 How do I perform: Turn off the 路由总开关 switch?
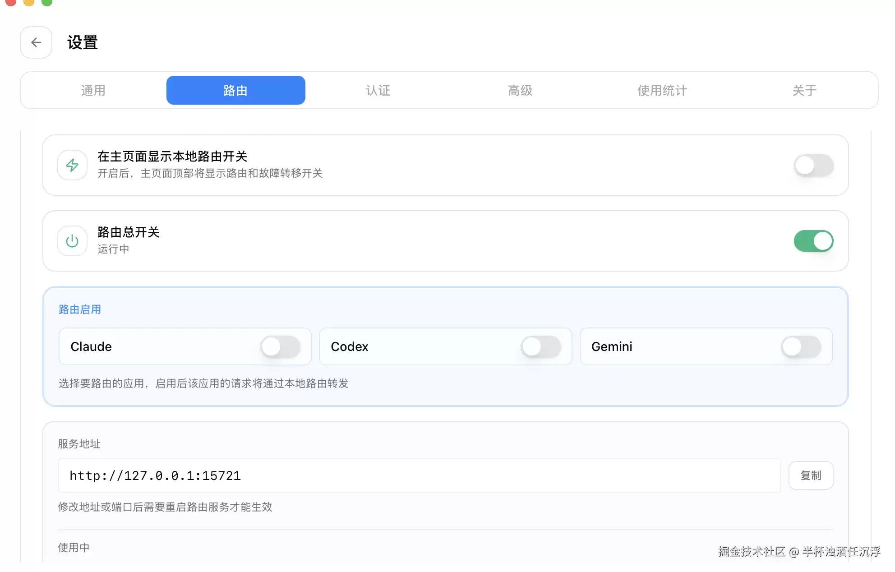(813, 241)
